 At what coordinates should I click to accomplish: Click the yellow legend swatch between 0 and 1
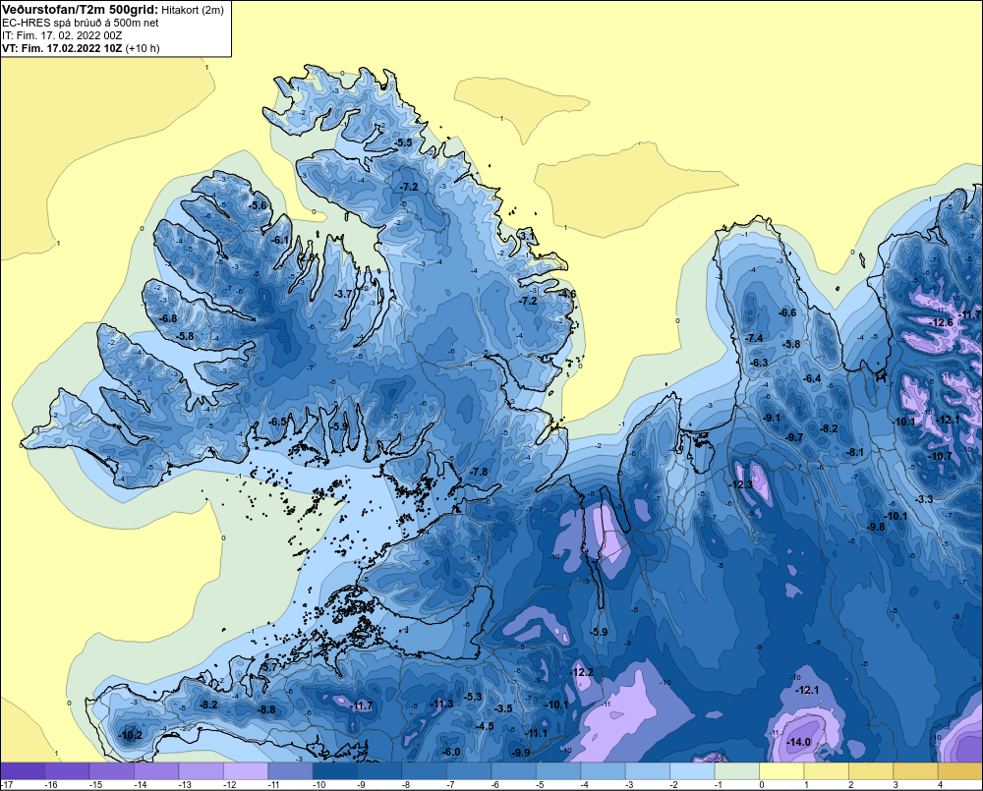point(781,771)
